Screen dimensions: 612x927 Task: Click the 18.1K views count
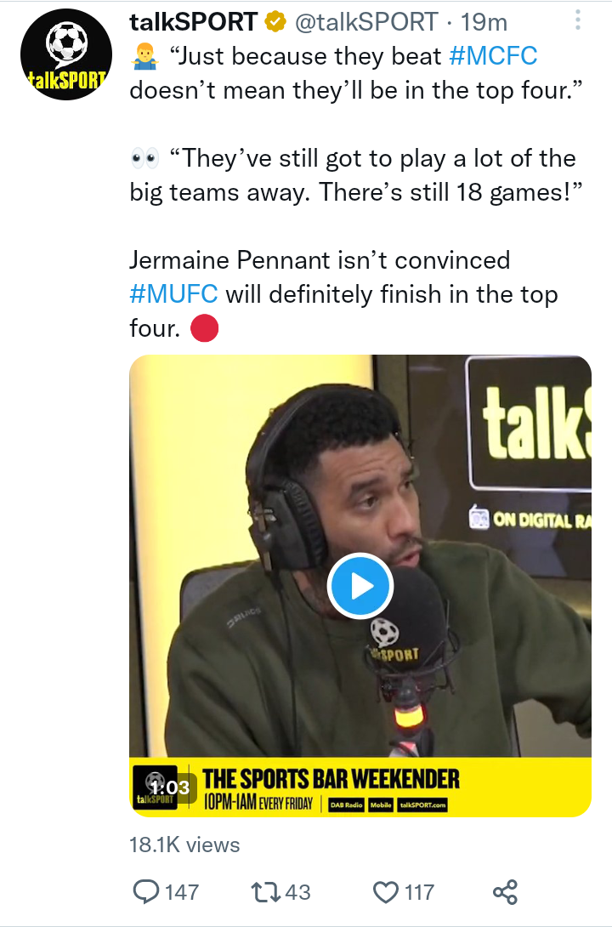click(x=184, y=845)
